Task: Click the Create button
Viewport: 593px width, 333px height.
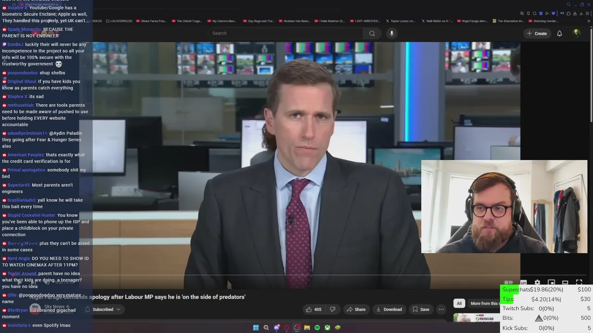Action: [536, 33]
